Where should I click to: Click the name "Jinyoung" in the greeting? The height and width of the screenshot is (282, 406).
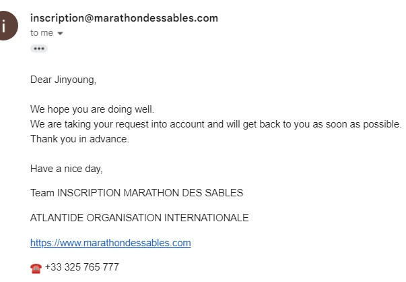[x=75, y=80]
